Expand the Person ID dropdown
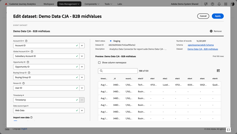The height and width of the screenshot is (134, 237). coord(82,88)
